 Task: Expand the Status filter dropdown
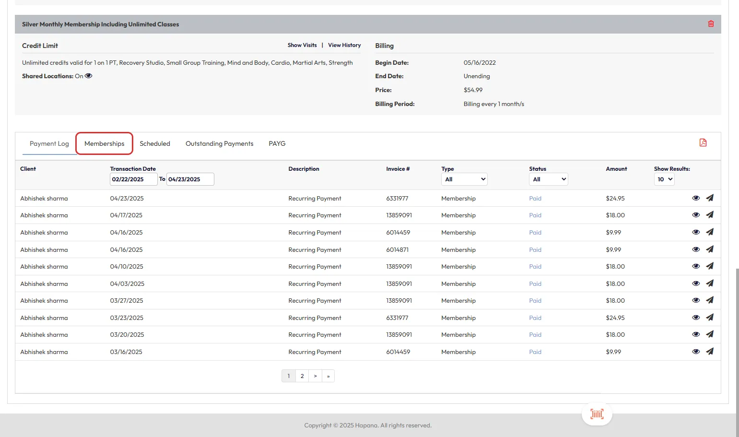pyautogui.click(x=548, y=179)
